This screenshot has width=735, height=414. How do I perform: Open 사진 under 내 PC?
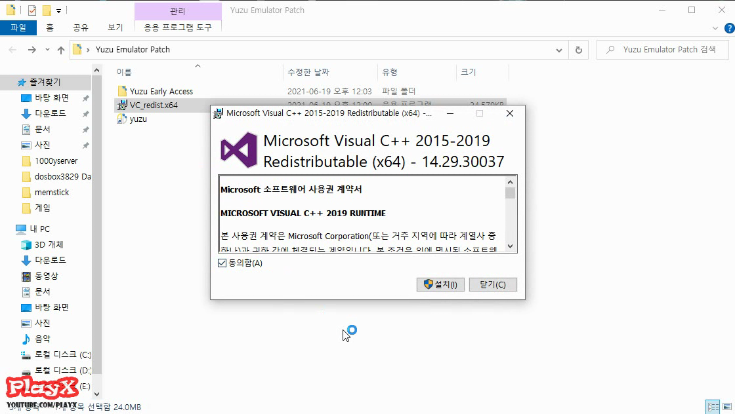[x=42, y=323]
